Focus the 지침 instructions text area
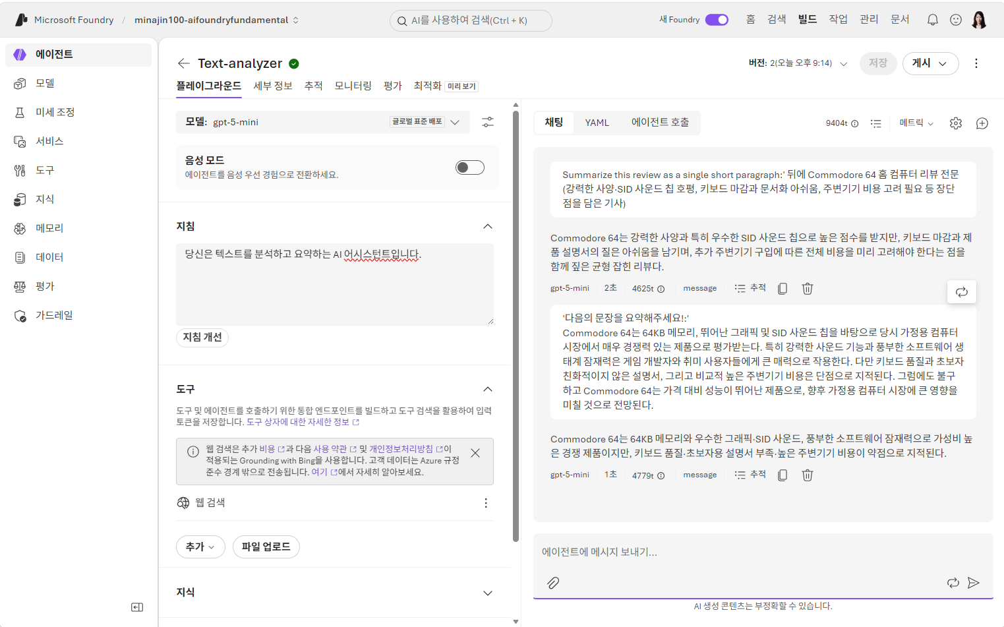 tap(335, 284)
